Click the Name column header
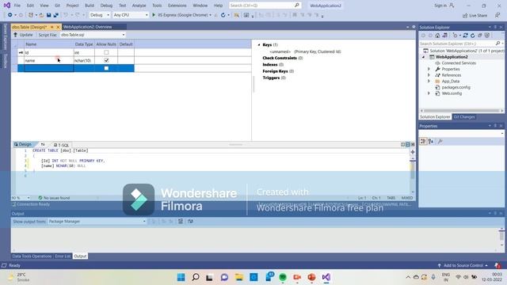 (x=48, y=44)
